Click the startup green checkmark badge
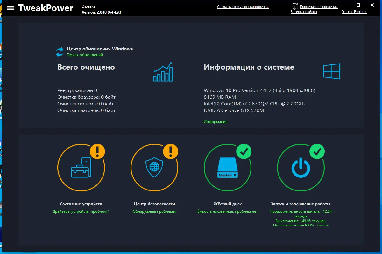This screenshot has width=382, height=254. click(317, 152)
